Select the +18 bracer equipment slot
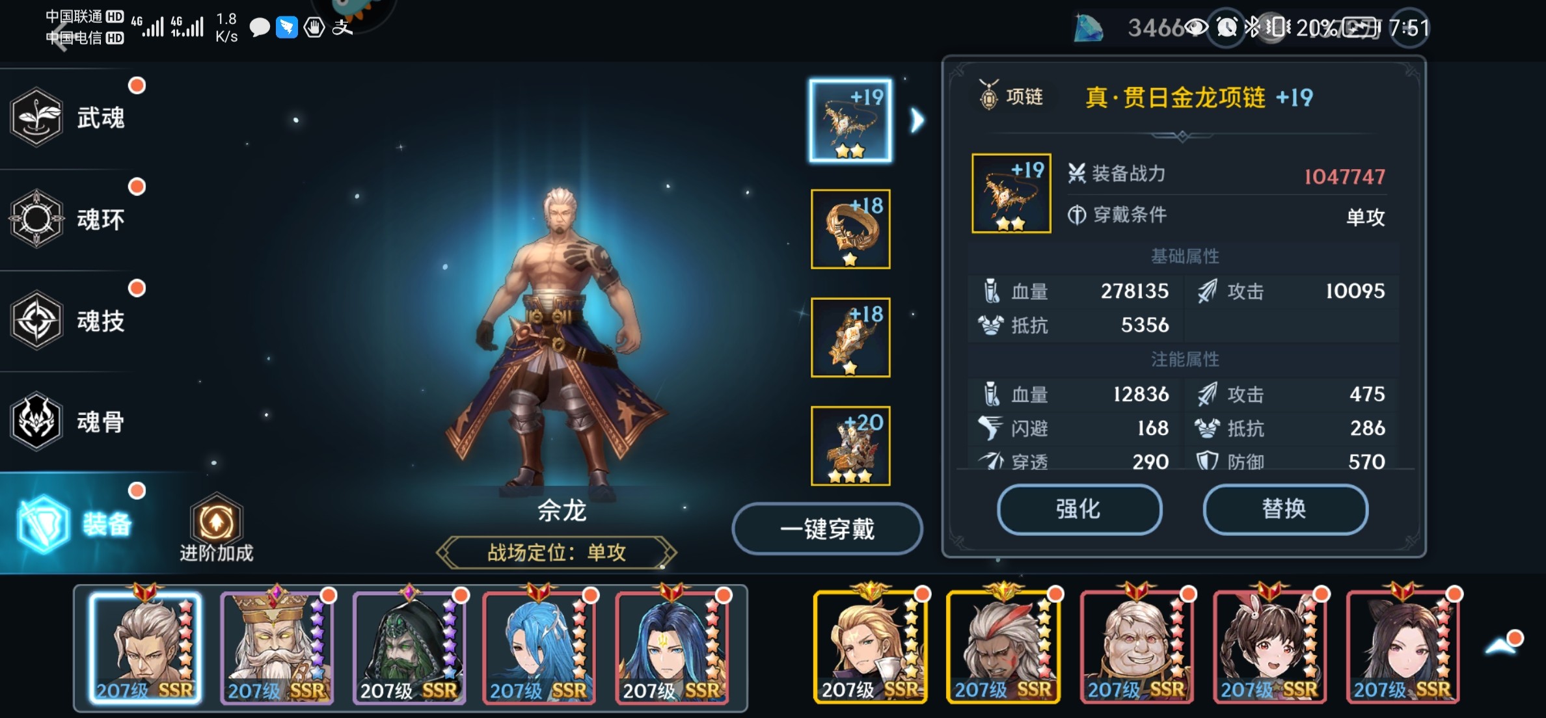1546x718 pixels. click(850, 338)
